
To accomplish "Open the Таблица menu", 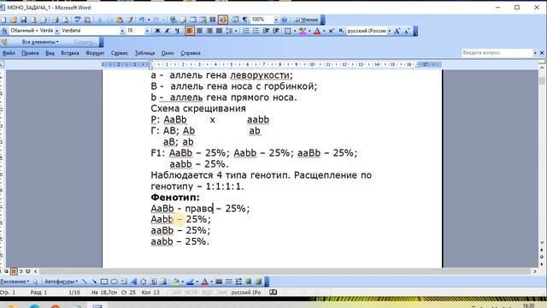I will [x=144, y=53].
